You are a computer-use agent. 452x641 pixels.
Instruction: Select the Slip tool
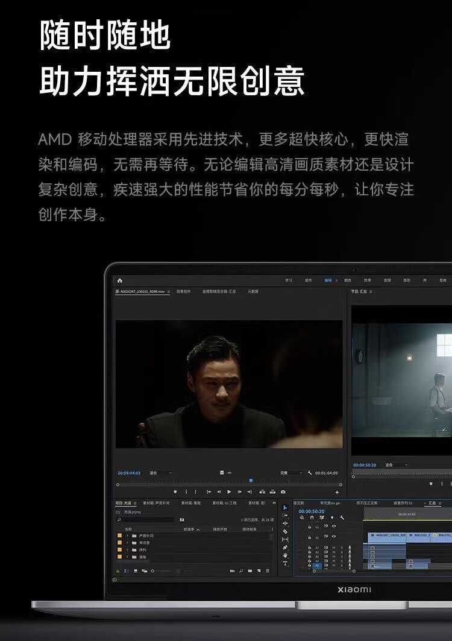pyautogui.click(x=285, y=540)
